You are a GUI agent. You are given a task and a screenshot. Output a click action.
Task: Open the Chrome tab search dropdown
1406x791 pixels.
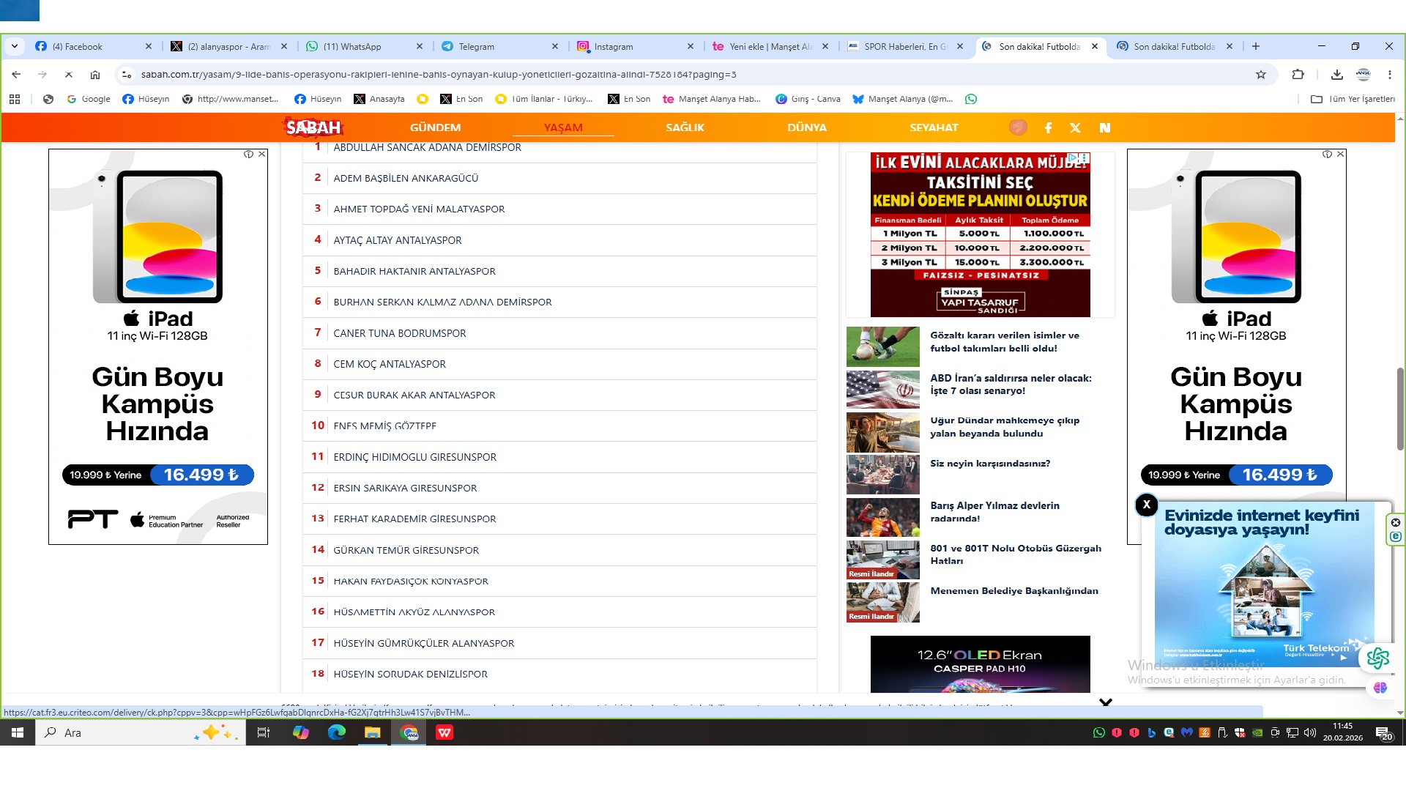15,46
